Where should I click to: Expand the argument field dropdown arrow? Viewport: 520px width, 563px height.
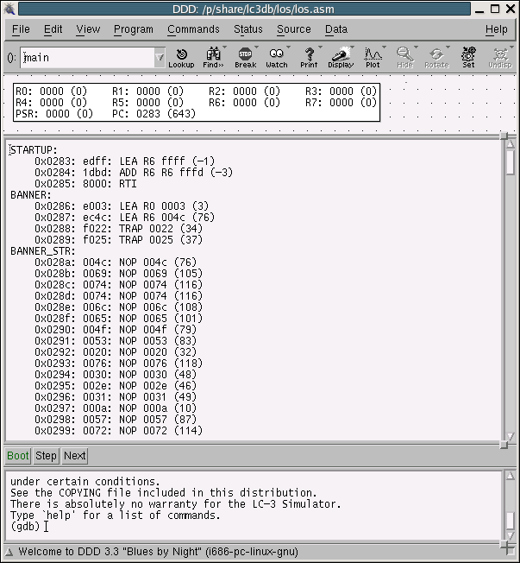tap(160, 58)
